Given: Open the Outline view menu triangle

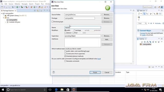Looking at the screenshot, I should click(x=162, y=42).
